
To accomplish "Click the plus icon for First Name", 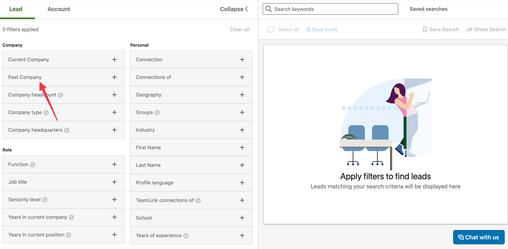I will [x=242, y=148].
